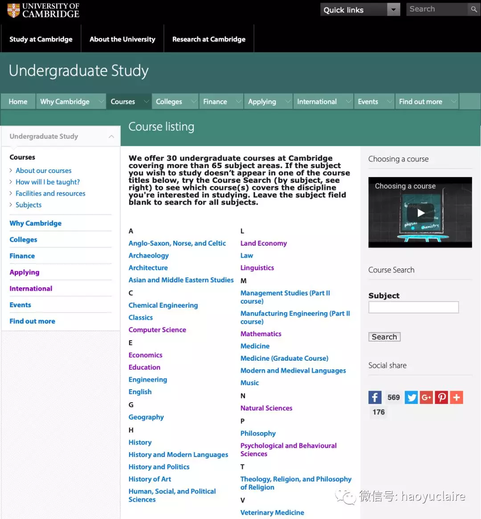The image size is (481, 519).
Task: Open Find out more sidebar link
Action: pyautogui.click(x=33, y=321)
